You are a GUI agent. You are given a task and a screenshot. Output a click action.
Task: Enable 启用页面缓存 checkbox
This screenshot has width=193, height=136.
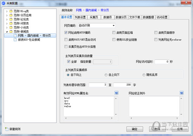pyautogui.click(x=156, y=33)
